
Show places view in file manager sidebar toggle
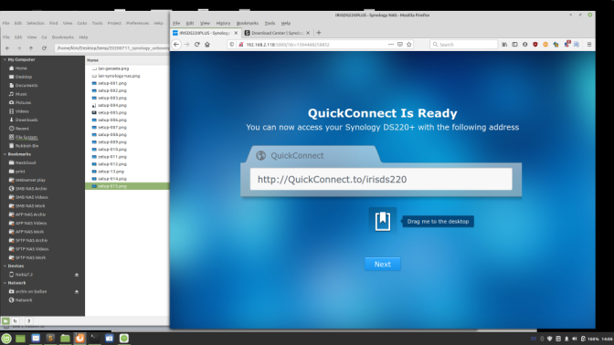click(5, 321)
